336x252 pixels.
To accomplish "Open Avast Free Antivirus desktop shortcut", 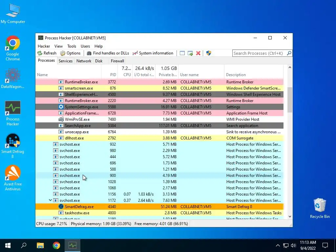I will coord(13,178).
